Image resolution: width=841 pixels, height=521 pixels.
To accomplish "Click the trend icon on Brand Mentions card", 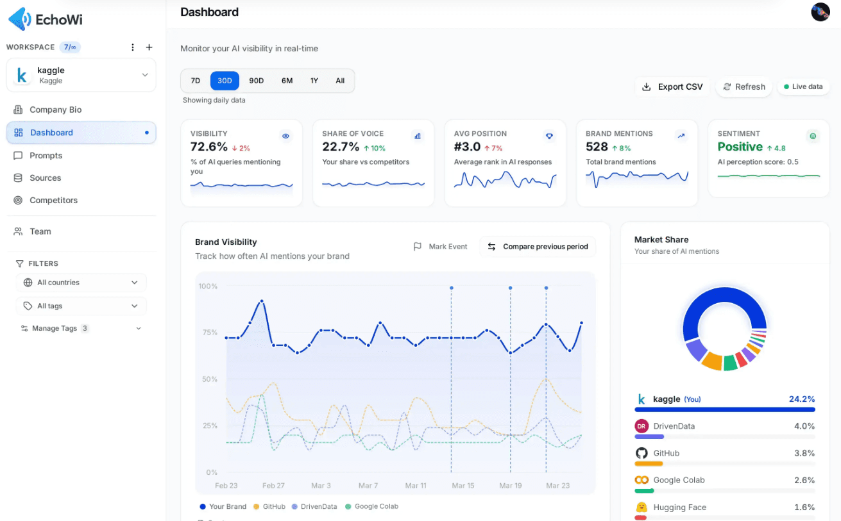I will pos(681,136).
